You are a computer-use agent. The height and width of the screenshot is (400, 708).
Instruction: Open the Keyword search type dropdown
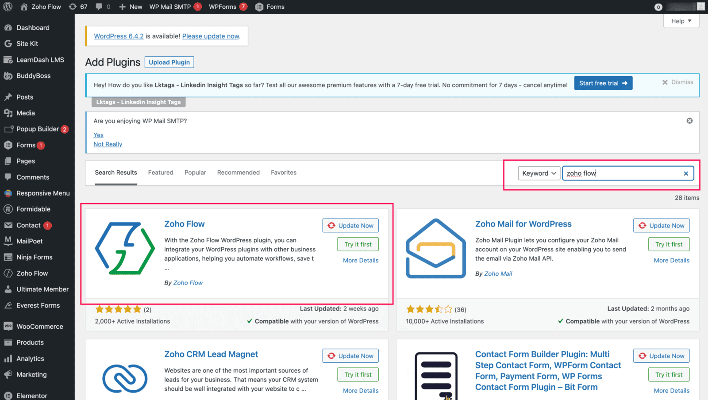539,173
